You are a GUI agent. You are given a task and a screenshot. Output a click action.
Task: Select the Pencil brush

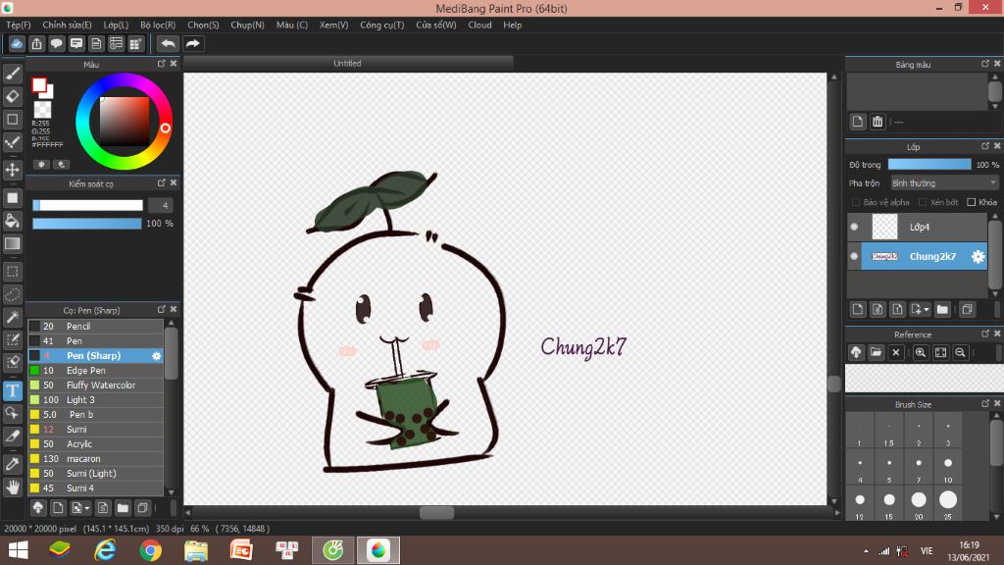[x=95, y=326]
